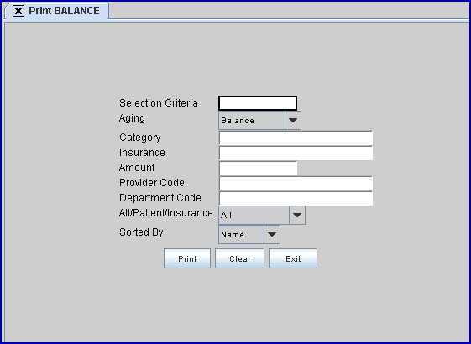Image resolution: width=471 pixels, height=344 pixels.
Task: Click into the Category input field
Action: [x=296, y=138]
